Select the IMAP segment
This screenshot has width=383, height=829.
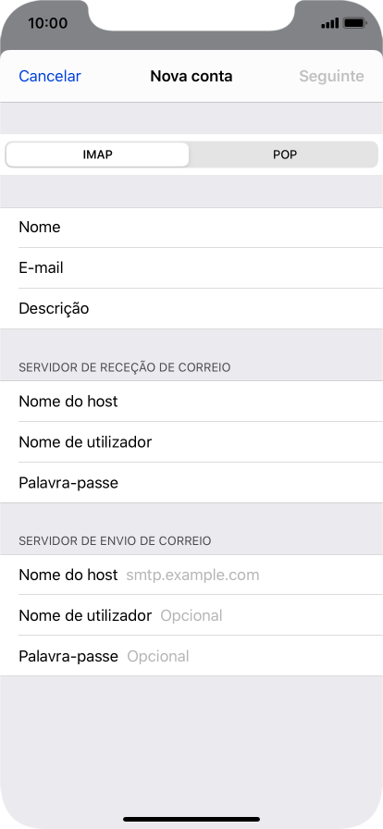pos(97,155)
